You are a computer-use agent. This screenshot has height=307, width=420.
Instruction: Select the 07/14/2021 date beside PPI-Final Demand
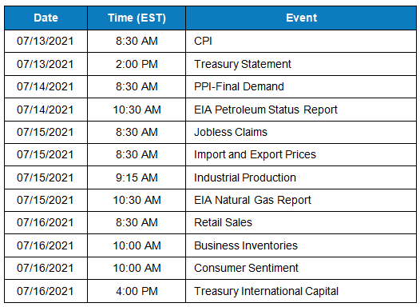coord(46,86)
